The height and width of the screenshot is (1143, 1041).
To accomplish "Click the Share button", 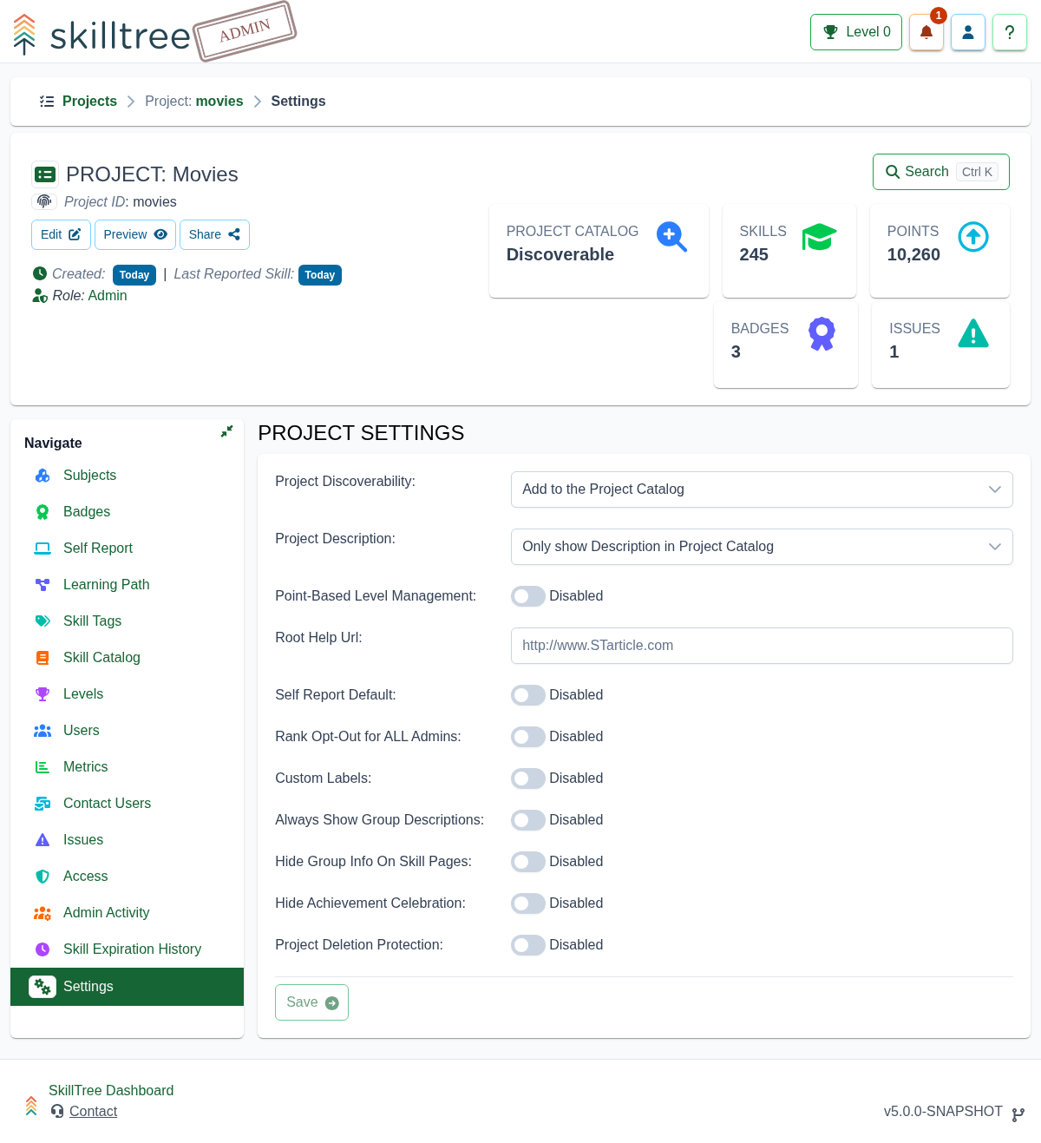I will tap(214, 234).
